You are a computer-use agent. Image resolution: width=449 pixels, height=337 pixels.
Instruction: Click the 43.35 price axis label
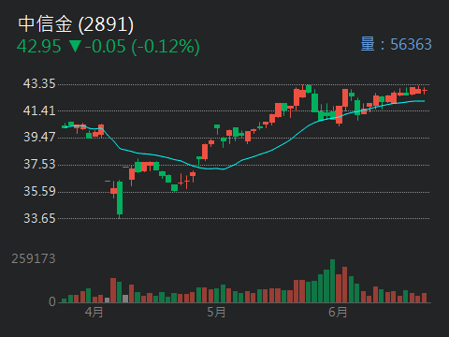click(x=39, y=83)
